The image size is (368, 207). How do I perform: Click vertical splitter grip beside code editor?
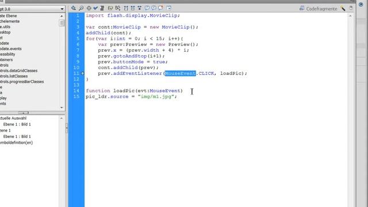pyautogui.click(x=67, y=128)
